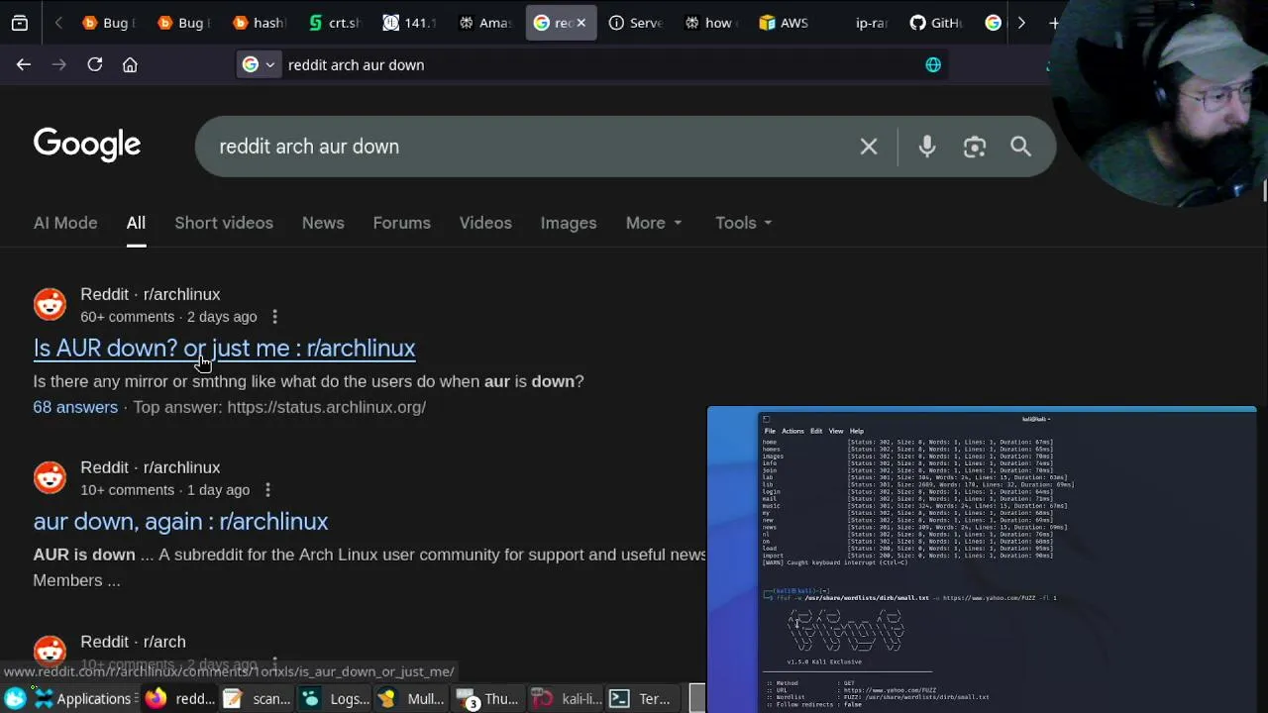Expand the Tools dropdown
Viewport: 1268px width, 713px height.
pos(744,223)
